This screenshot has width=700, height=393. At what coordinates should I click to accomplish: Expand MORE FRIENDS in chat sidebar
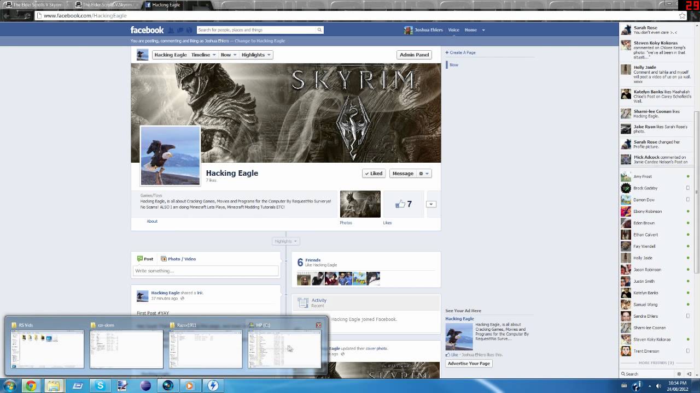[656, 362]
